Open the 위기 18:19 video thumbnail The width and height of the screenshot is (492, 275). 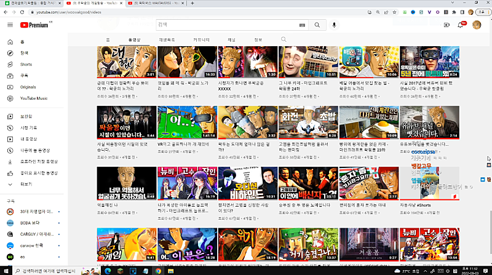pos(248,245)
